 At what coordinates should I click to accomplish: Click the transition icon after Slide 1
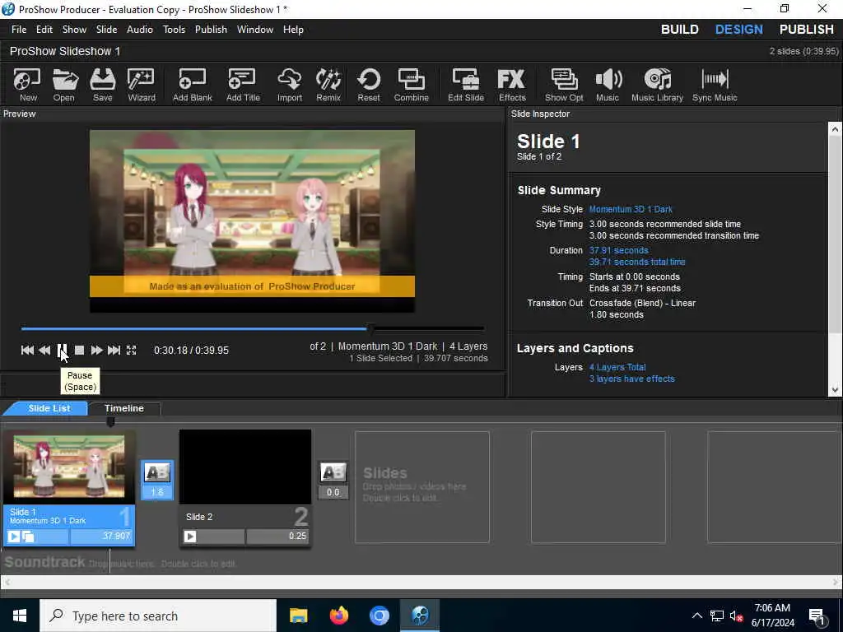[157, 472]
